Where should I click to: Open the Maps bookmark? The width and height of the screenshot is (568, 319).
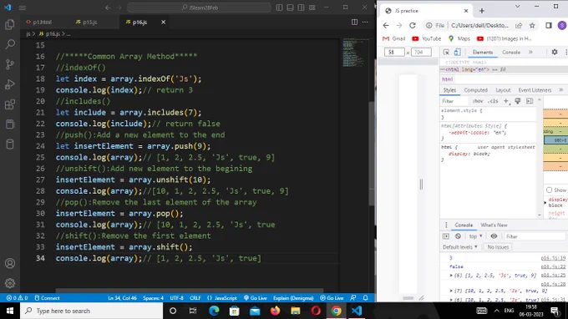pyautogui.click(x=459, y=38)
